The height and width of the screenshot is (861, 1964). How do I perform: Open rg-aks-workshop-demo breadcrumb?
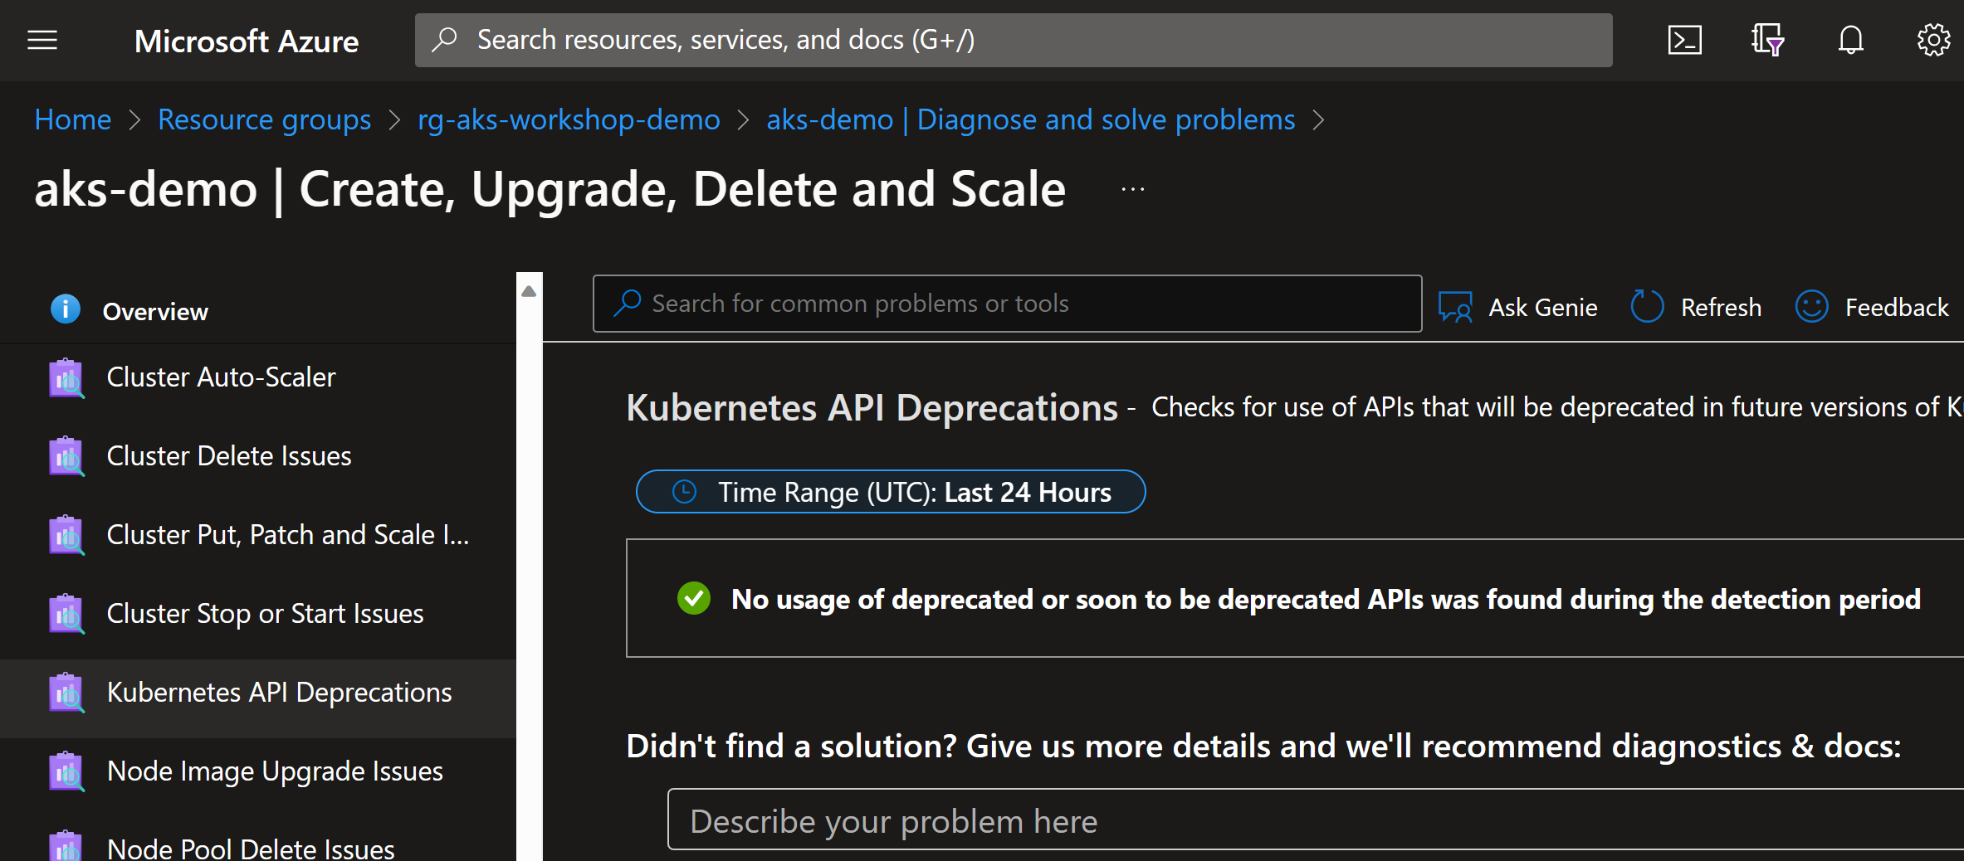click(x=569, y=120)
